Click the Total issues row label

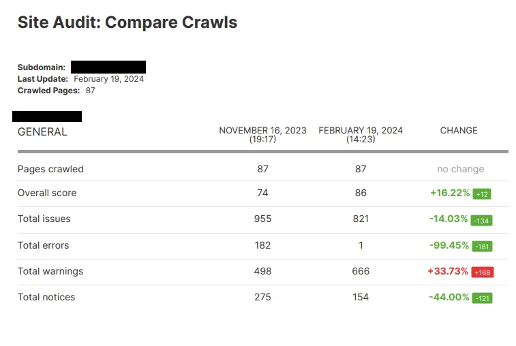point(44,219)
